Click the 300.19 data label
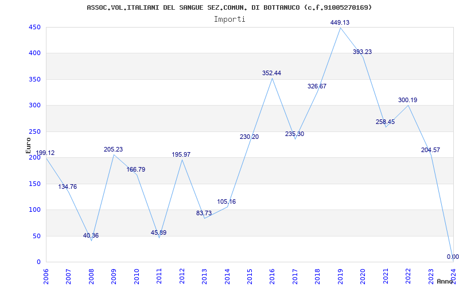This screenshot has height=287, width=459. 408,100
